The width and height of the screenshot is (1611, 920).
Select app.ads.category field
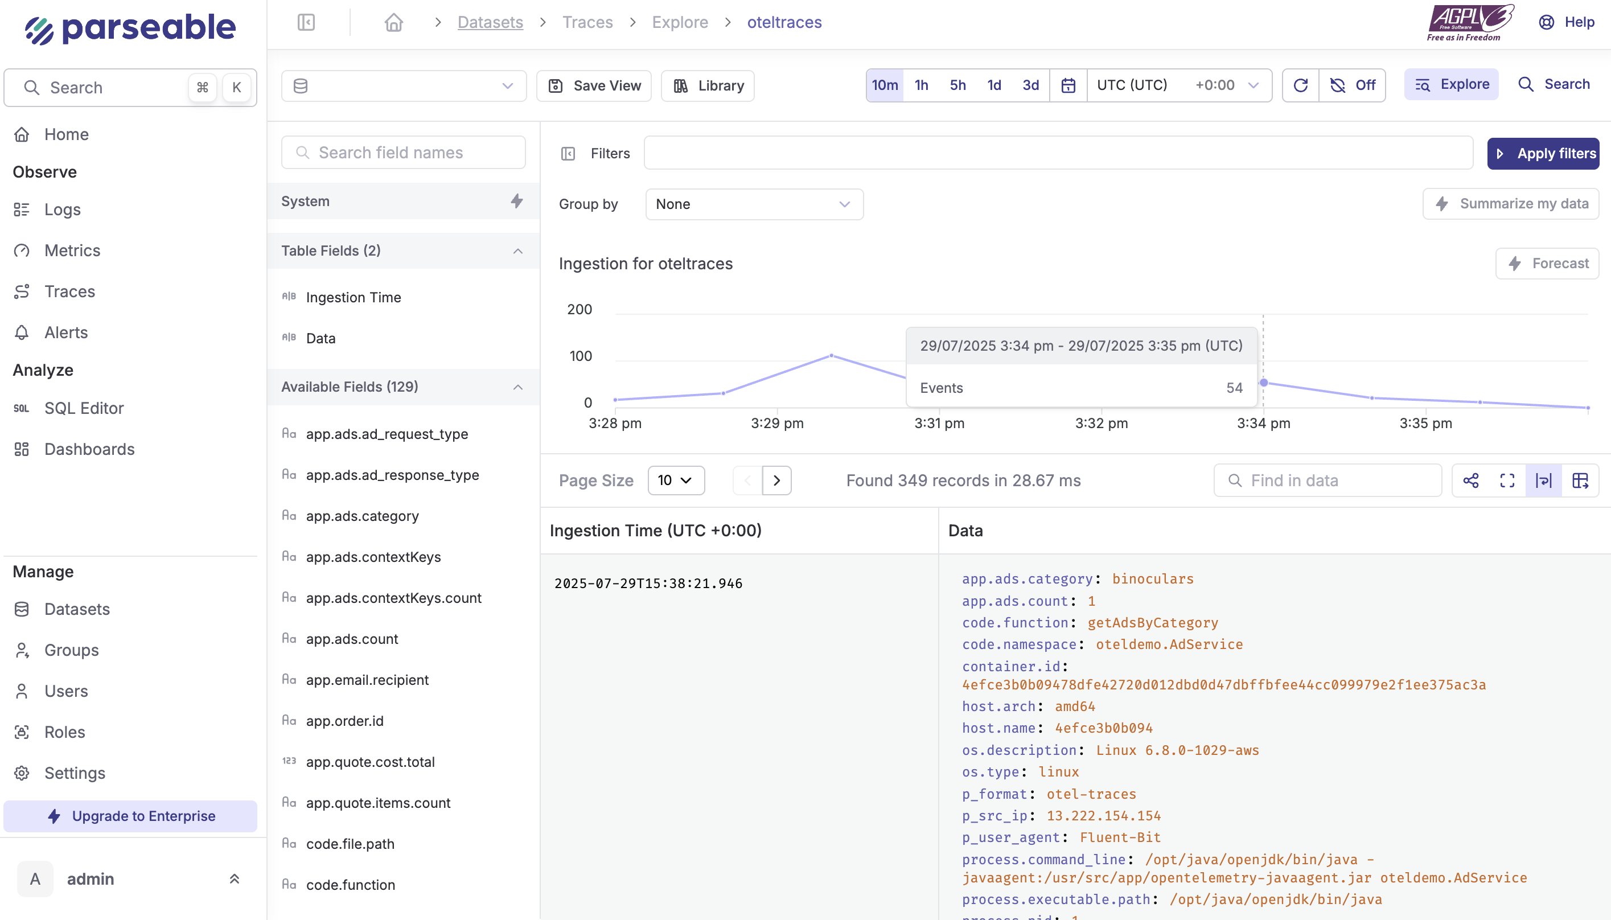[362, 516]
